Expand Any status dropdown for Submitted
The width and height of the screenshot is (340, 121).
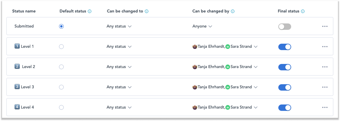(119, 26)
